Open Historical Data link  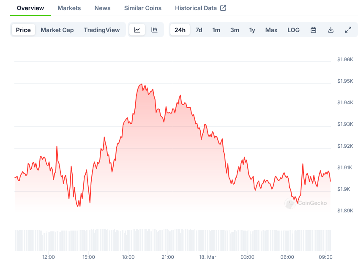pos(196,8)
